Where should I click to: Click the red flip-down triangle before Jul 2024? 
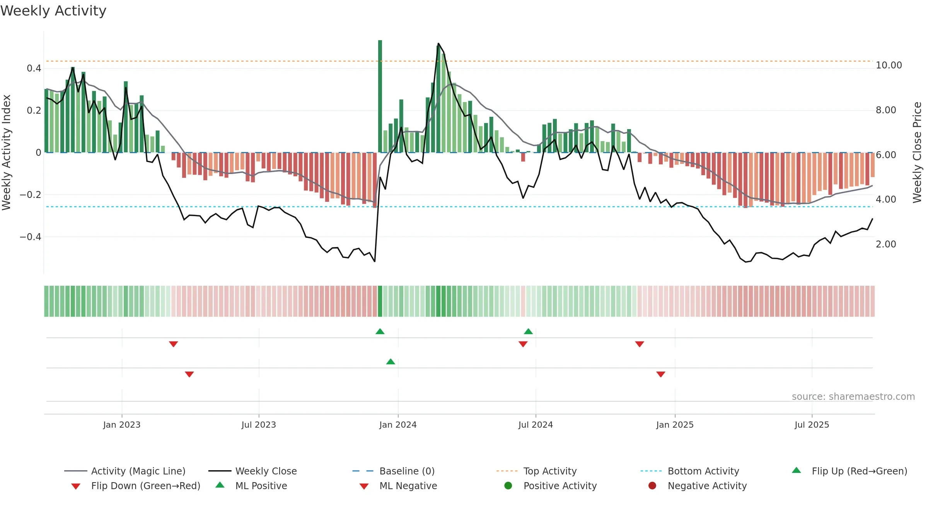click(523, 344)
